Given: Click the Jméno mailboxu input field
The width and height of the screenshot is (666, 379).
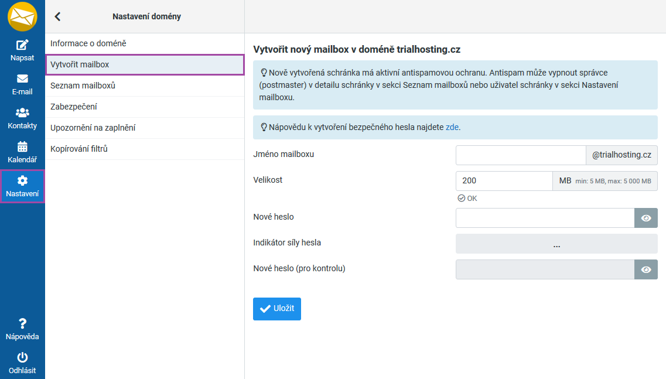Looking at the screenshot, I should pos(520,155).
